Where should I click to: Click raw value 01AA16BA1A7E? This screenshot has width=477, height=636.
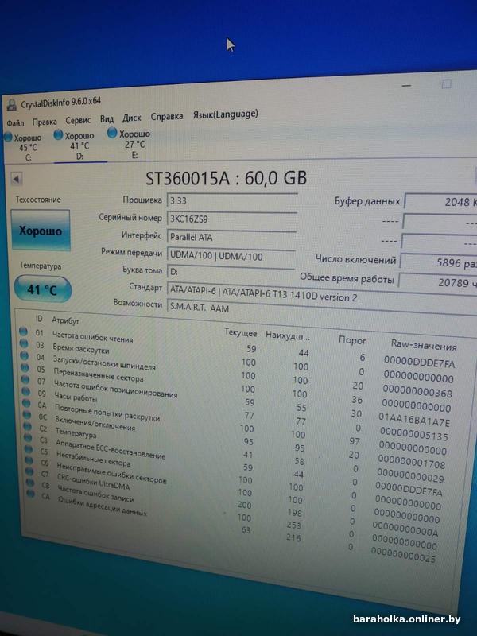click(414, 421)
